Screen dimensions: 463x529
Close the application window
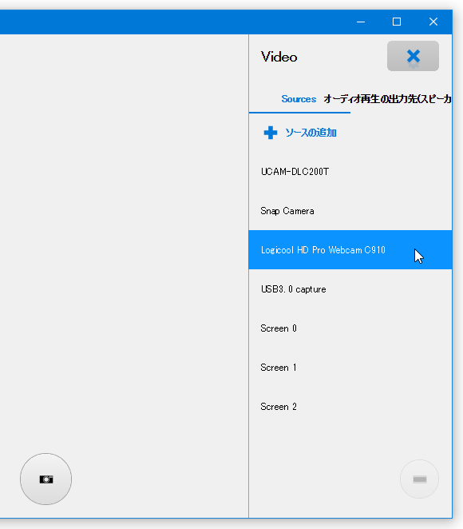pos(433,22)
